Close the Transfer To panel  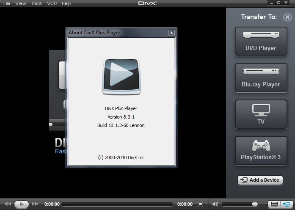pyautogui.click(x=287, y=17)
